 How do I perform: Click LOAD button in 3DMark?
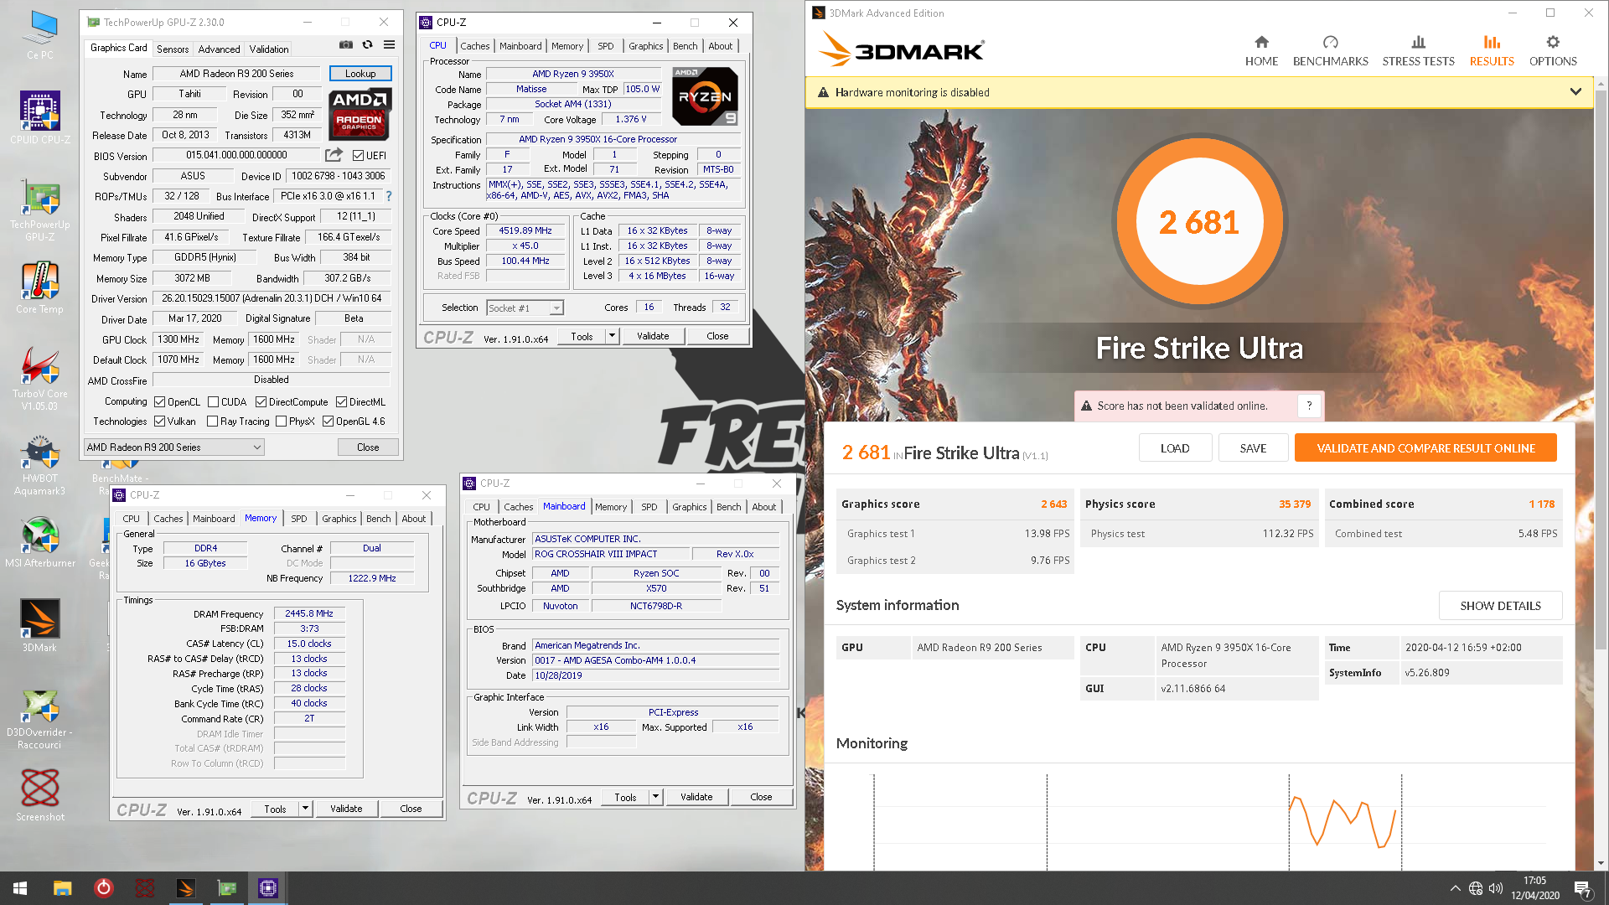tap(1175, 448)
